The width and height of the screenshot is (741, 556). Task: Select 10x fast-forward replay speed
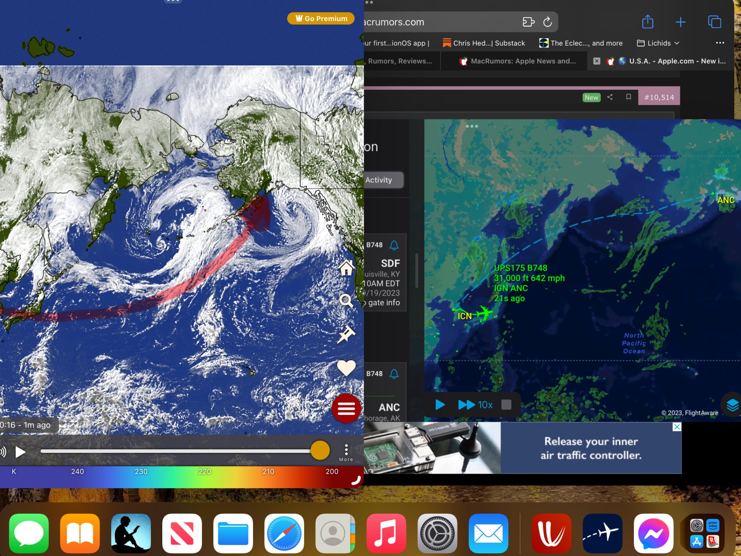tap(475, 405)
